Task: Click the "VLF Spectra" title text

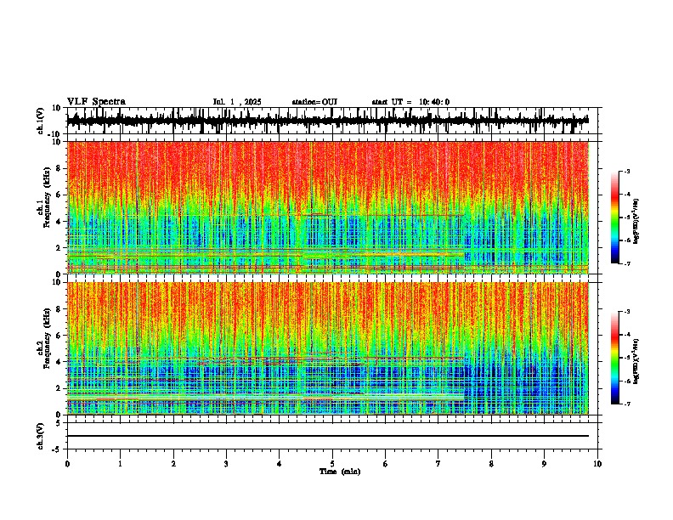Action: click(96, 102)
